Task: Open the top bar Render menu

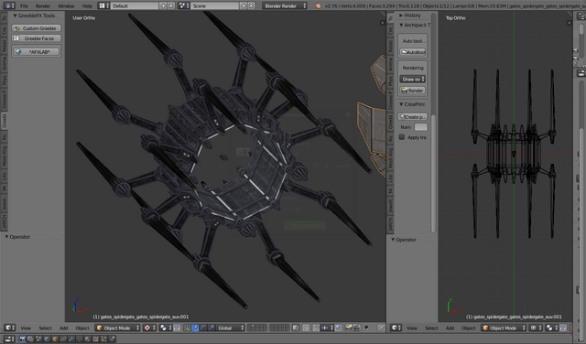Action: (43, 6)
